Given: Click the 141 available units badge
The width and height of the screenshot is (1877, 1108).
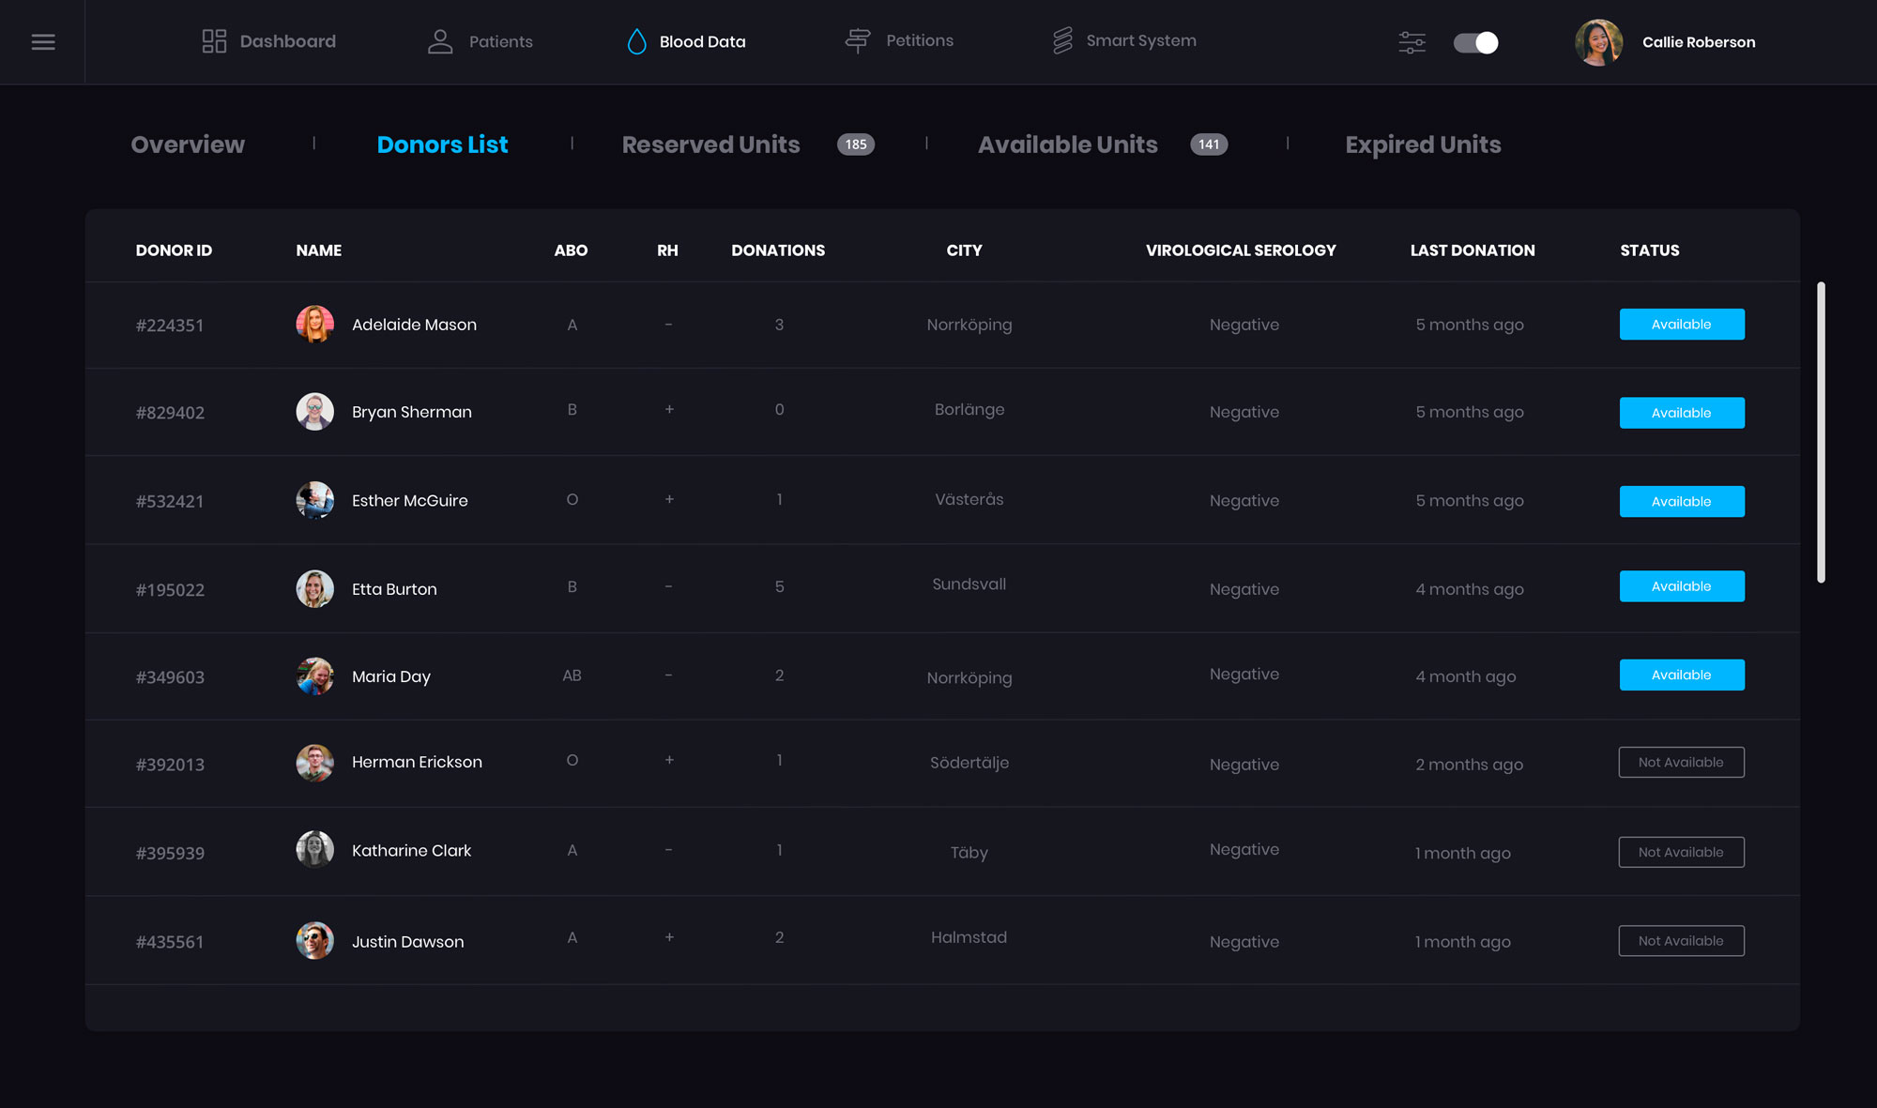Looking at the screenshot, I should [1209, 144].
